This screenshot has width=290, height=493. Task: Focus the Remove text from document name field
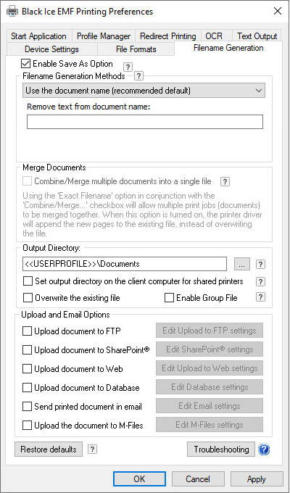coord(145,122)
